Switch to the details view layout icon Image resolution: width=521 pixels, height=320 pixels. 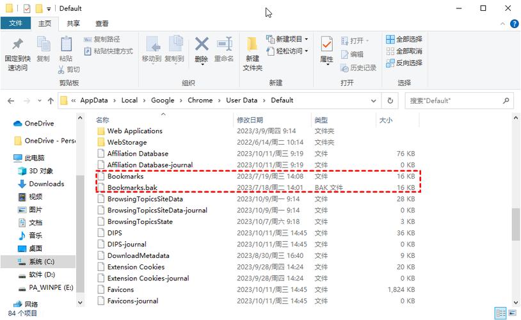click(501, 313)
